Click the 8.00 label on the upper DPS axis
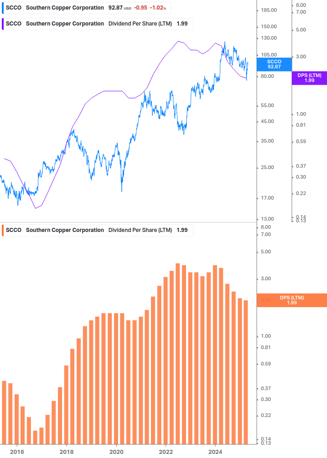 pyautogui.click(x=301, y=5)
